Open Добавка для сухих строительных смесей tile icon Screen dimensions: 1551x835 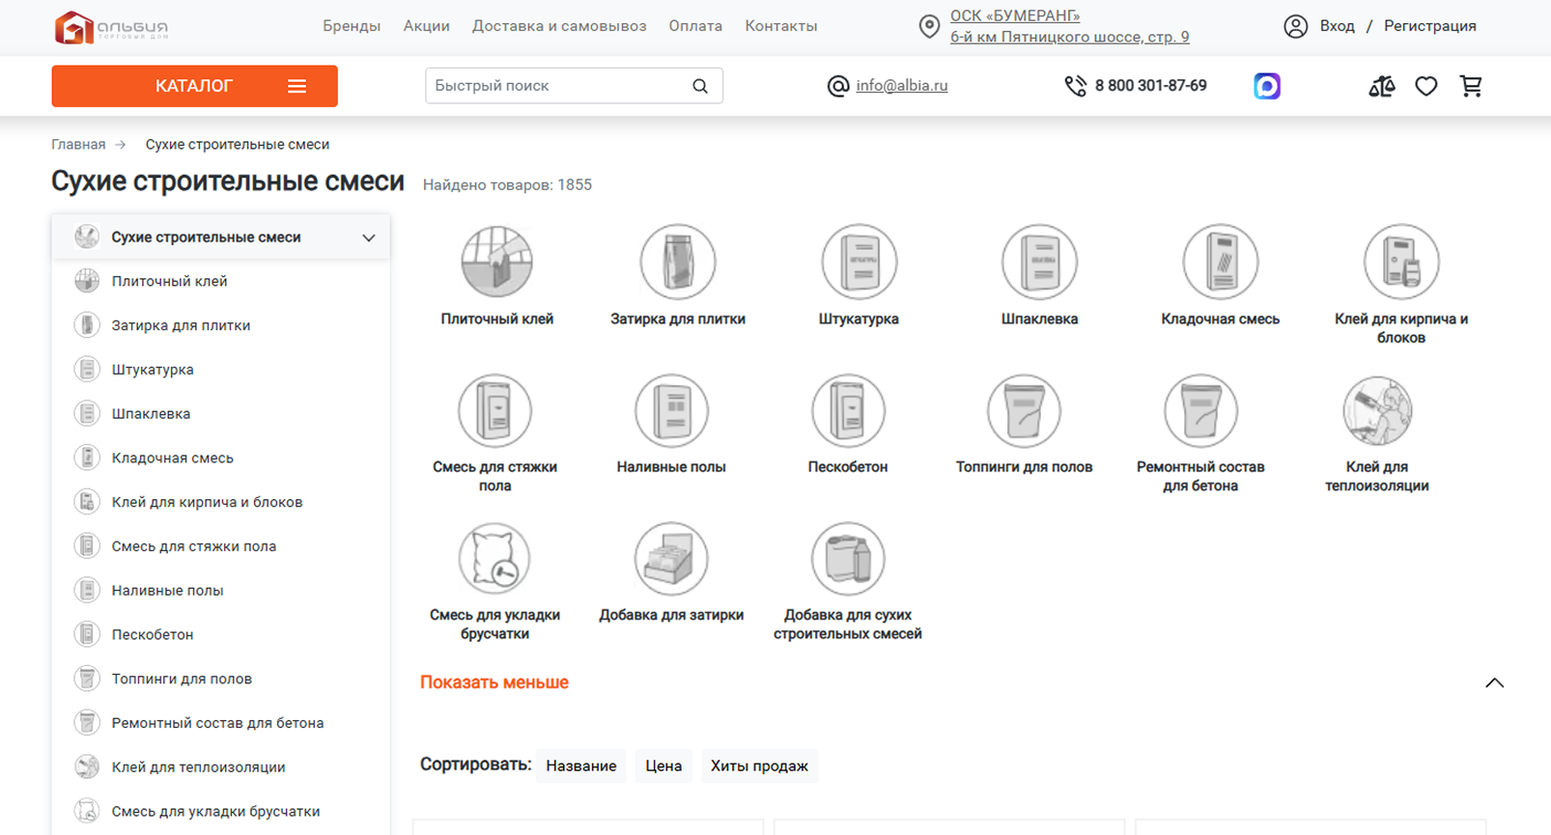point(848,559)
